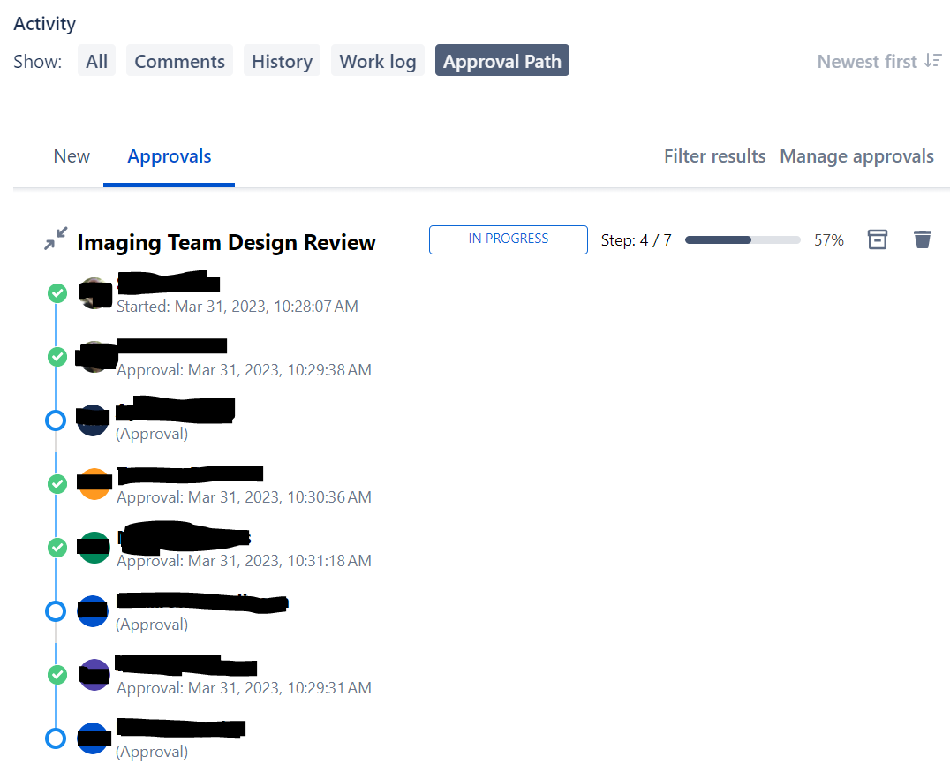
Task: Click green check at Approval 10:29:38 AM
Action: (x=57, y=357)
